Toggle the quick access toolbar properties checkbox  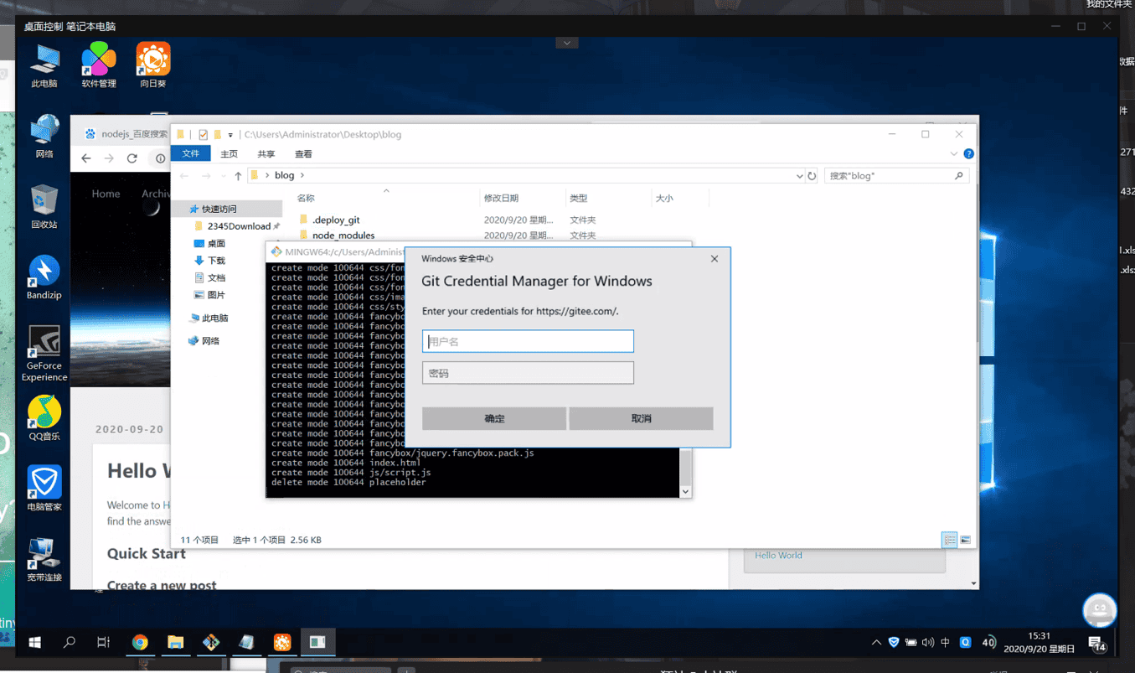(203, 135)
